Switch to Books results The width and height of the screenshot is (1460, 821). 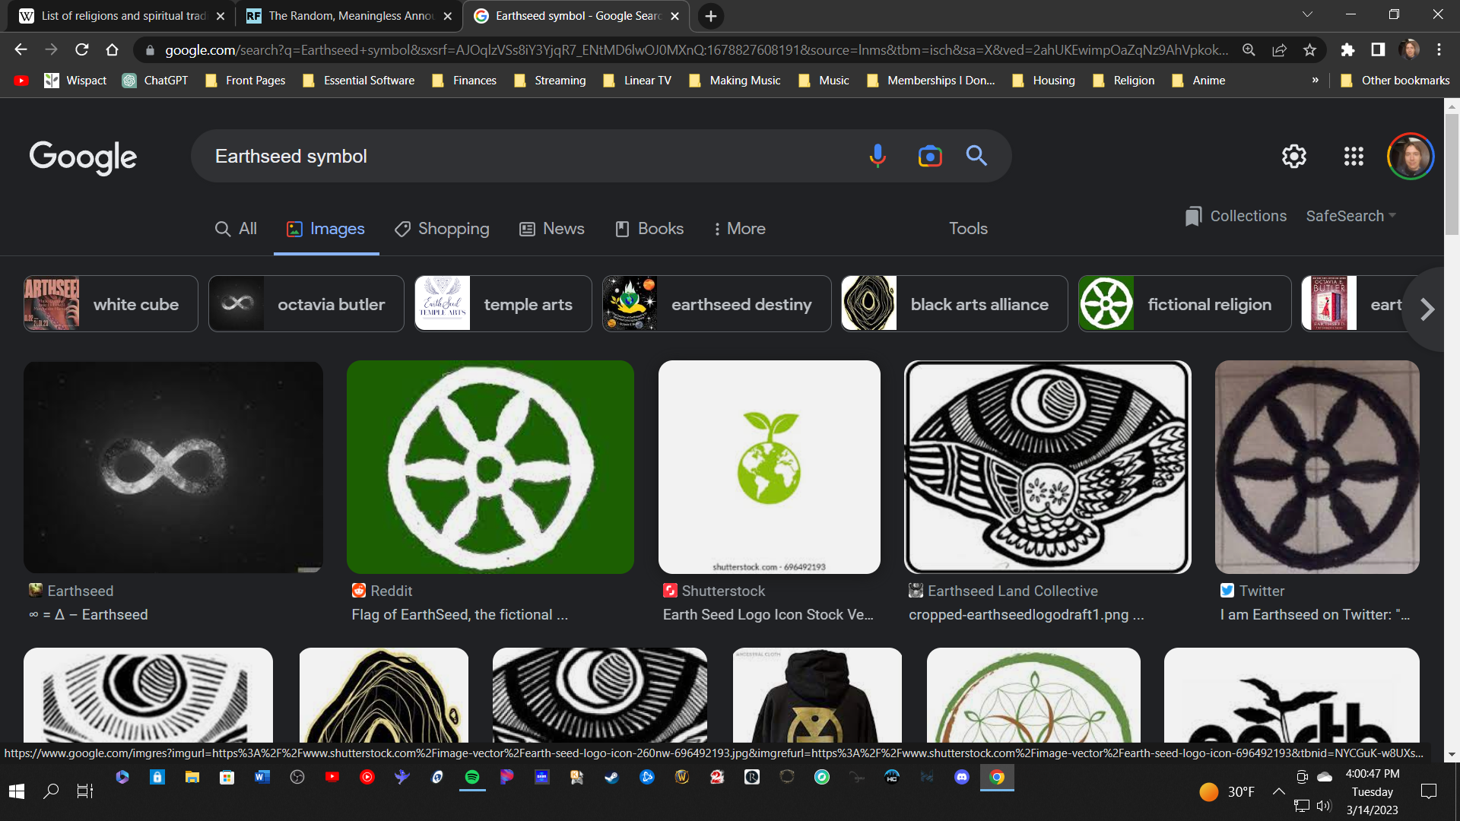point(649,229)
